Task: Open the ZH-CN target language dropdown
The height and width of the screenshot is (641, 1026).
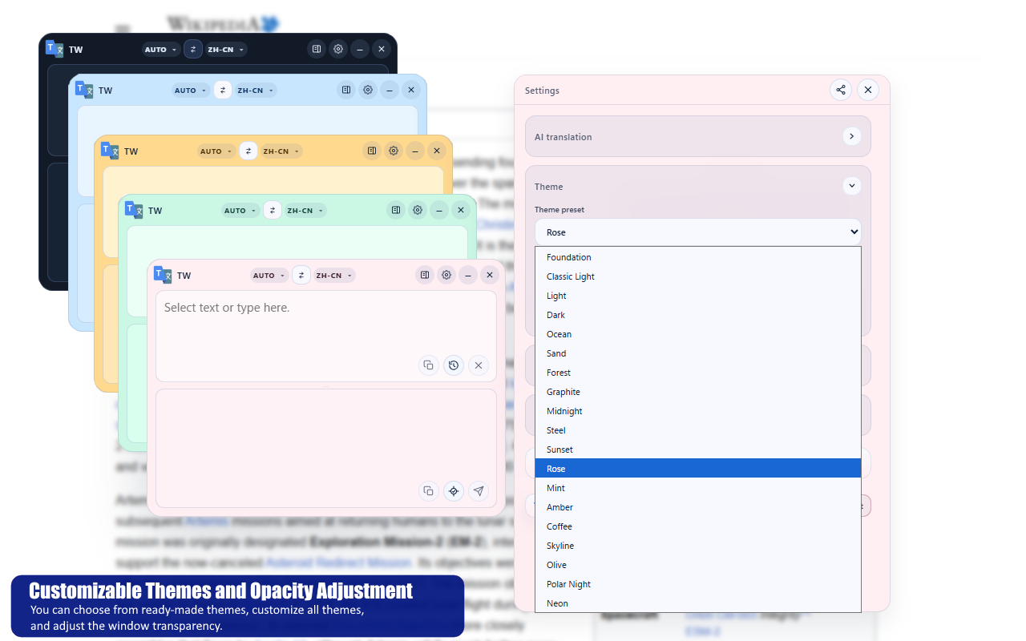Action: (x=333, y=275)
